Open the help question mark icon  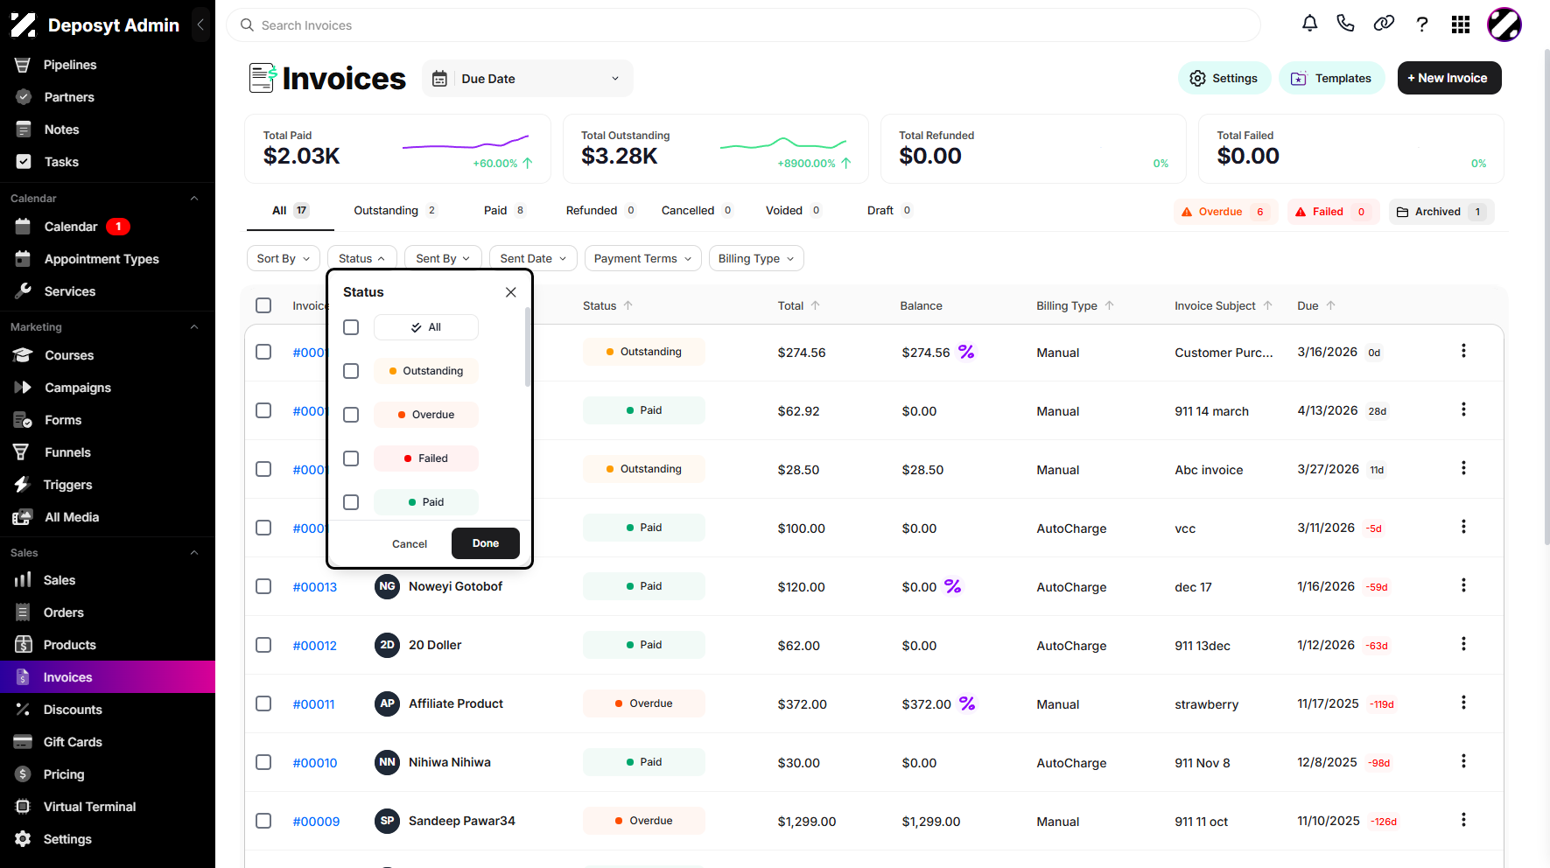(1422, 24)
